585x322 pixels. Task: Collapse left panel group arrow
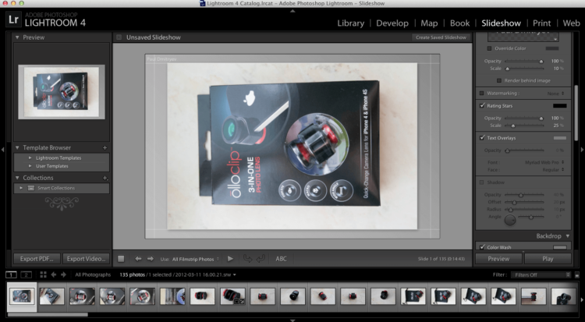2,150
